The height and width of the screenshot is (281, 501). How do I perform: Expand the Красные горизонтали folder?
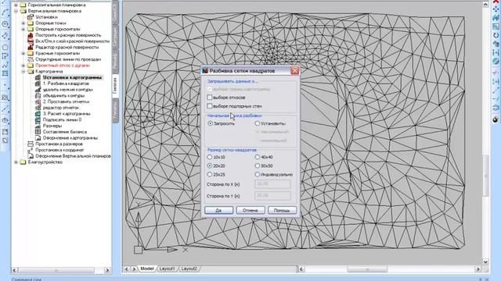pyautogui.click(x=23, y=53)
